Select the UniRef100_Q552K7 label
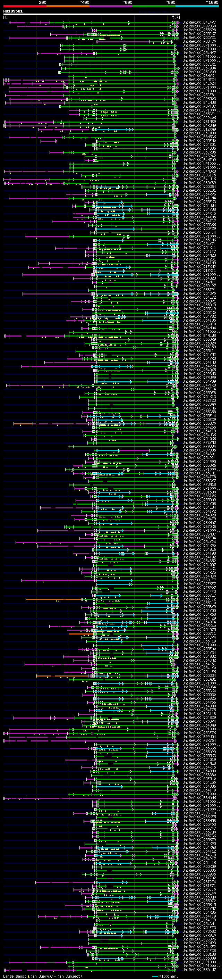Viewport: 222px width, 979px height. pos(199,34)
